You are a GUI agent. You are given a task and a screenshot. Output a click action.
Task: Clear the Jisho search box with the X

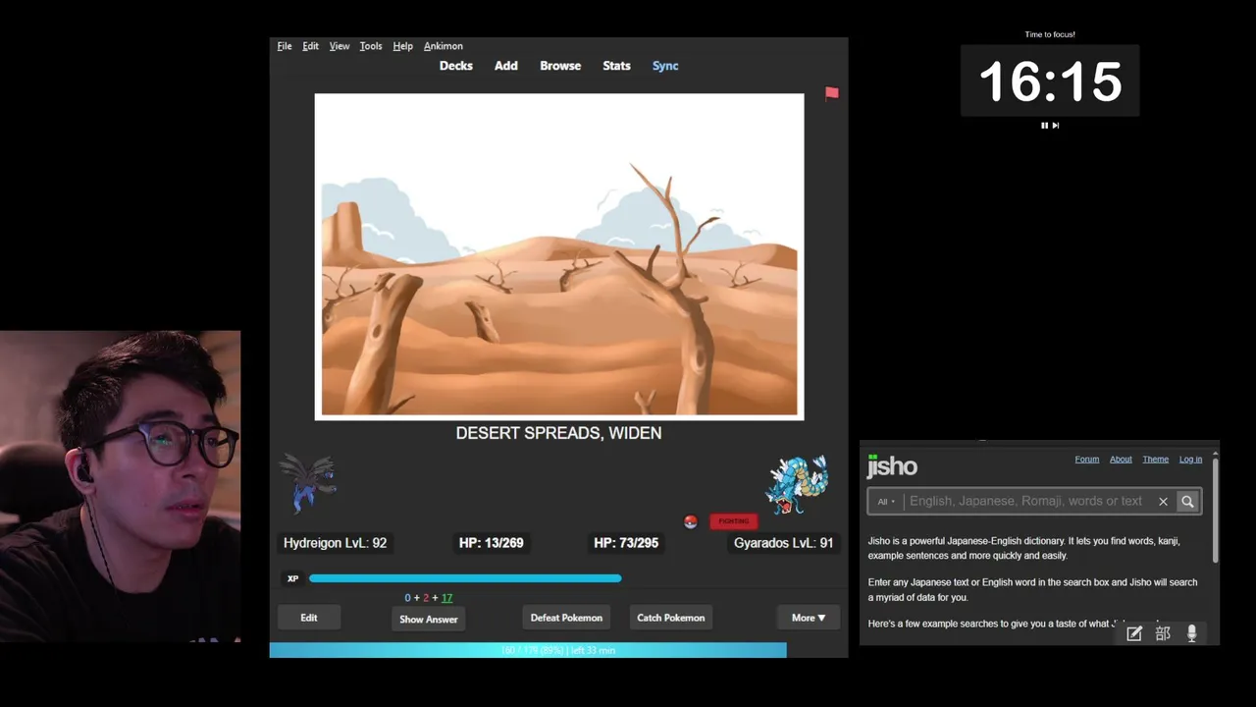[x=1163, y=502]
